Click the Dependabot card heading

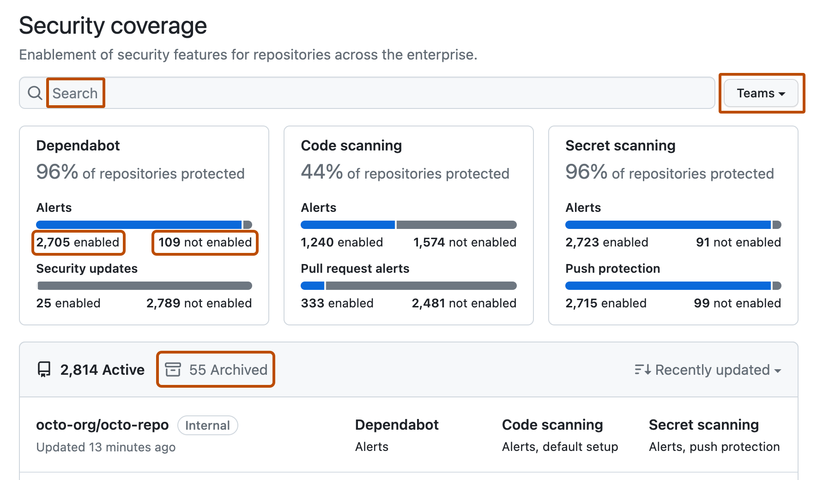pos(78,145)
